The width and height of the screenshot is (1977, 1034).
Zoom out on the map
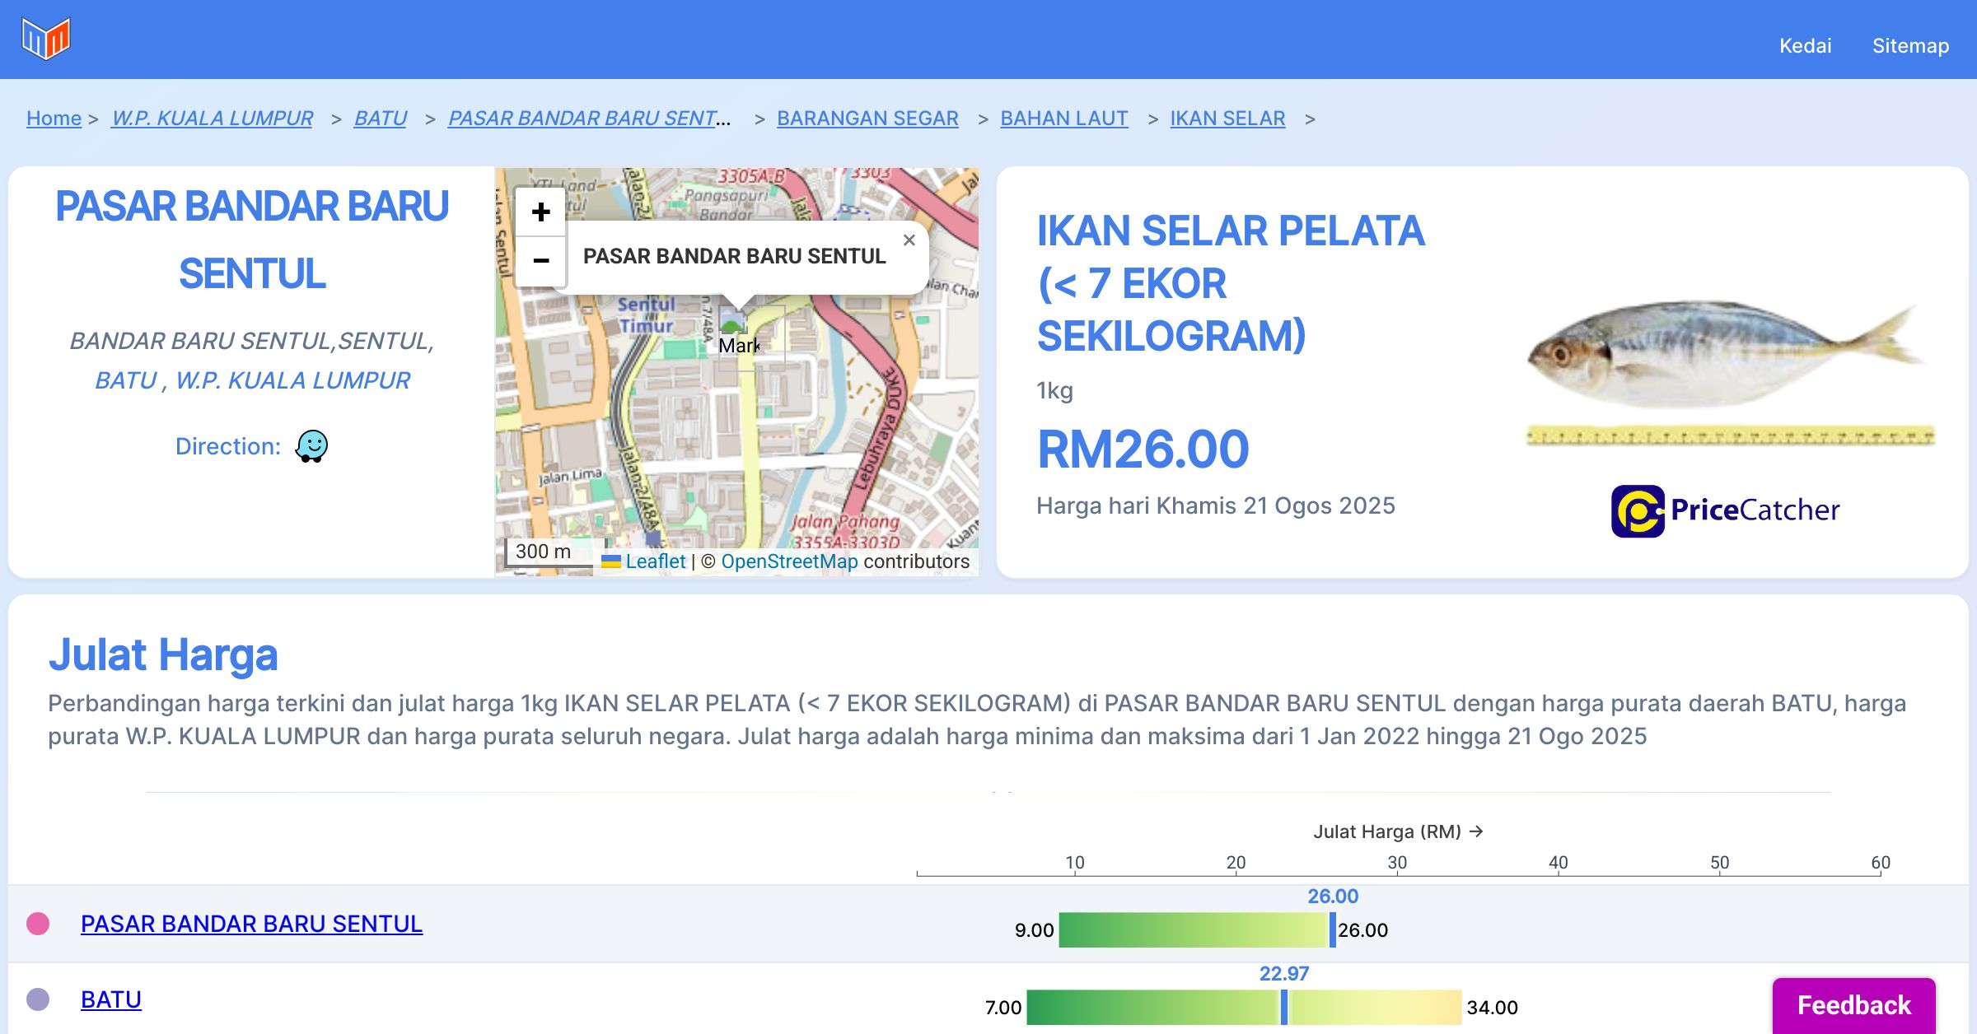pyautogui.click(x=540, y=261)
